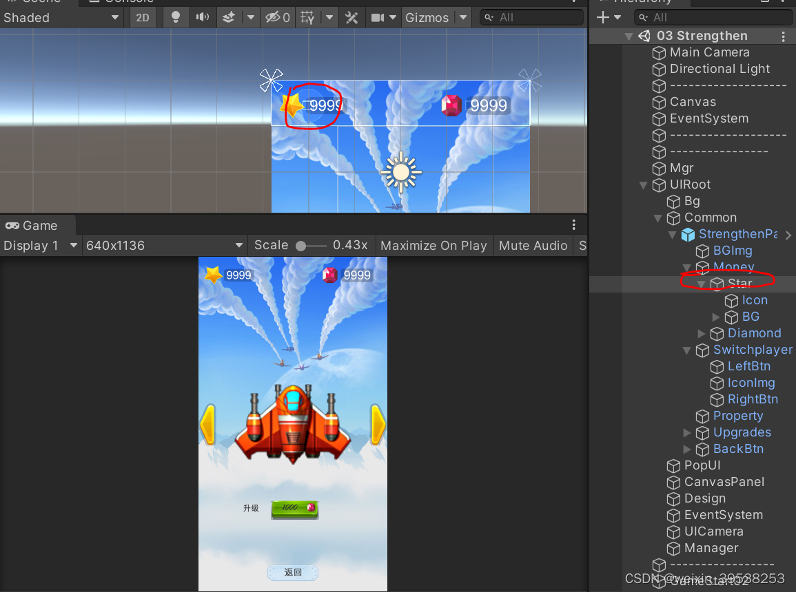Open the 640x1136 resolution dropdown
The image size is (796, 592).
pos(165,246)
